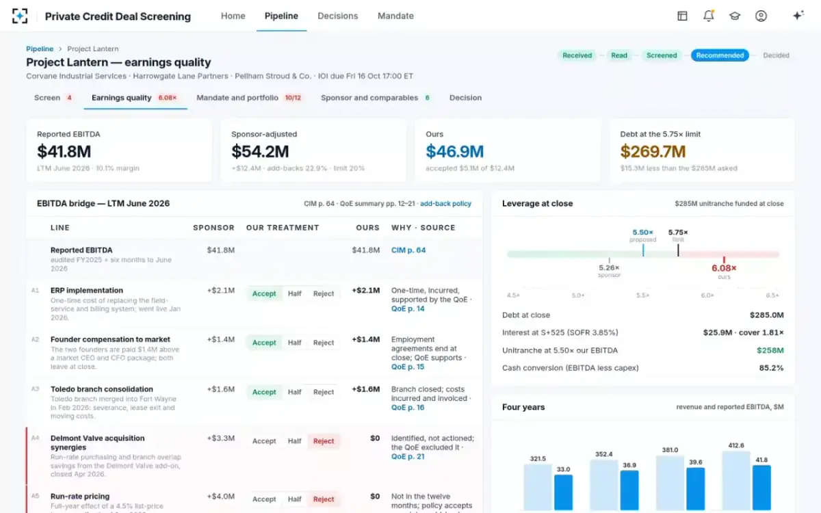The height and width of the screenshot is (513, 821).
Task: Switch to the Screen tab
Action: (x=53, y=98)
